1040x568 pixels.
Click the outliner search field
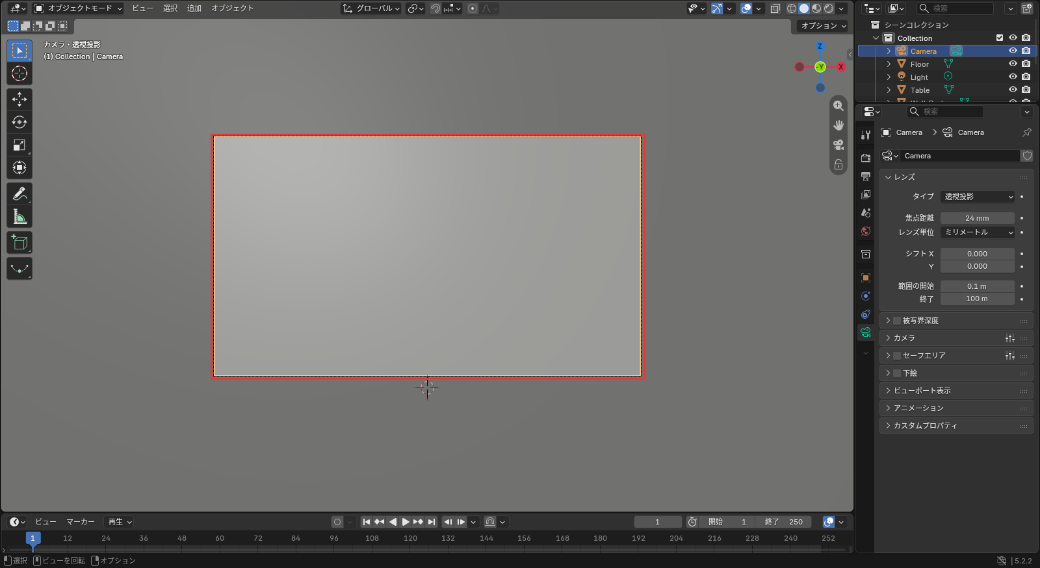[x=955, y=8]
